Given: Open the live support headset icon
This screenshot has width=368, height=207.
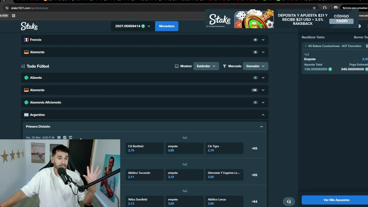Looking at the screenshot, I should 289,202.
